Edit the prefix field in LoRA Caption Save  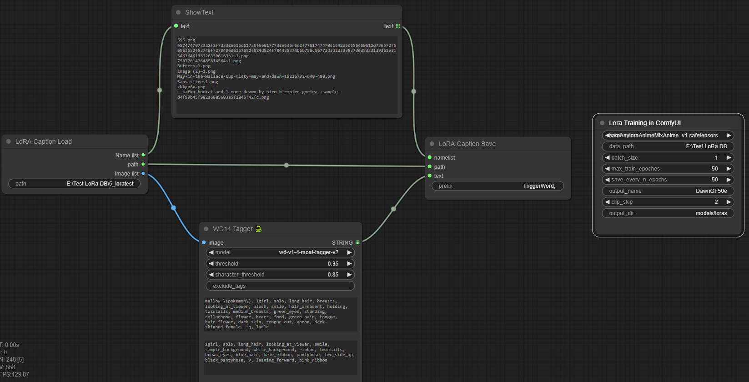(498, 186)
